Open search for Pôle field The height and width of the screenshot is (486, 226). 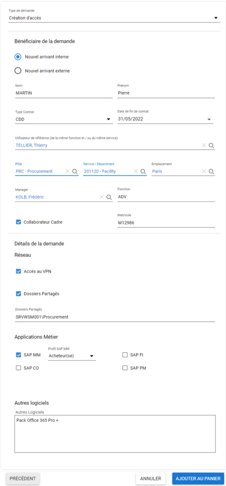click(x=75, y=171)
